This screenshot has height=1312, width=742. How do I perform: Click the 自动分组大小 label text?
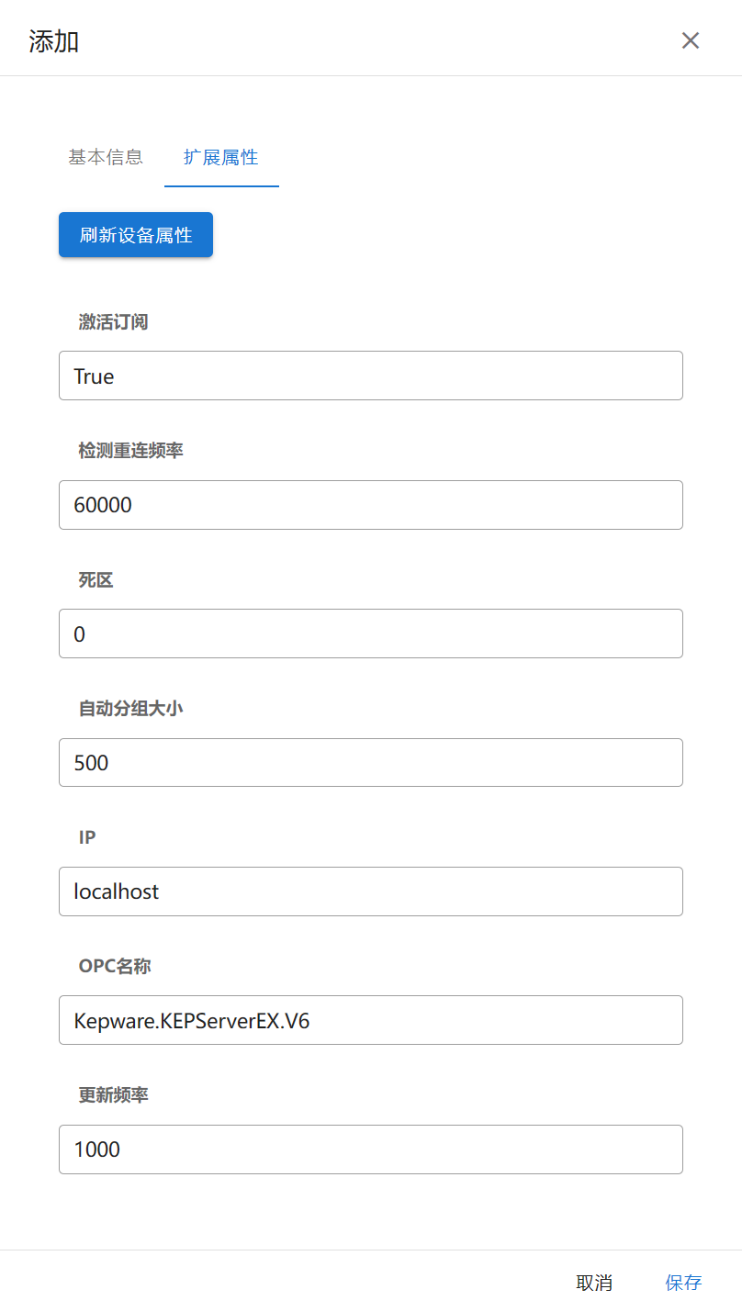pyautogui.click(x=131, y=709)
